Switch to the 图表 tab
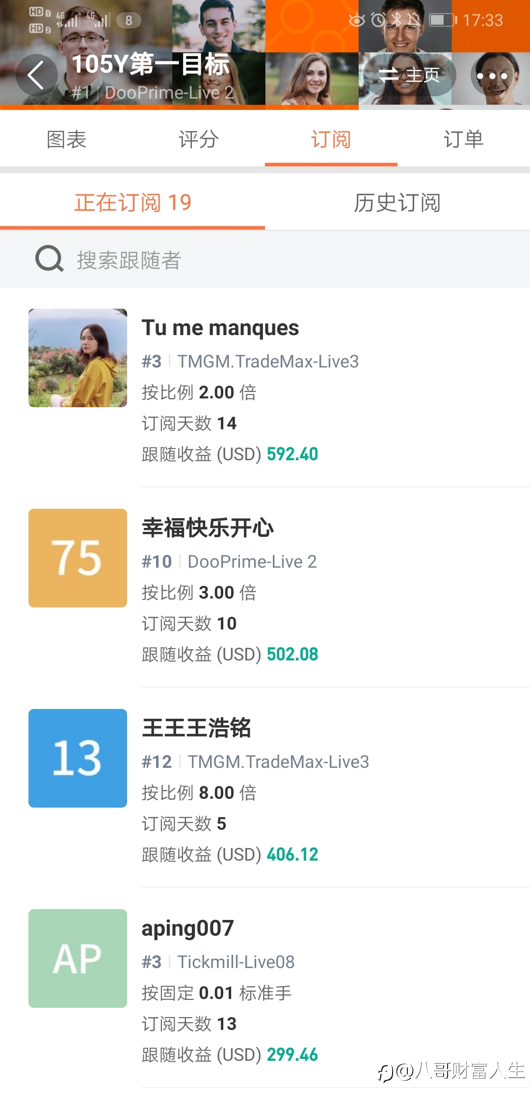Image resolution: width=530 pixels, height=1101 pixels. (x=66, y=139)
